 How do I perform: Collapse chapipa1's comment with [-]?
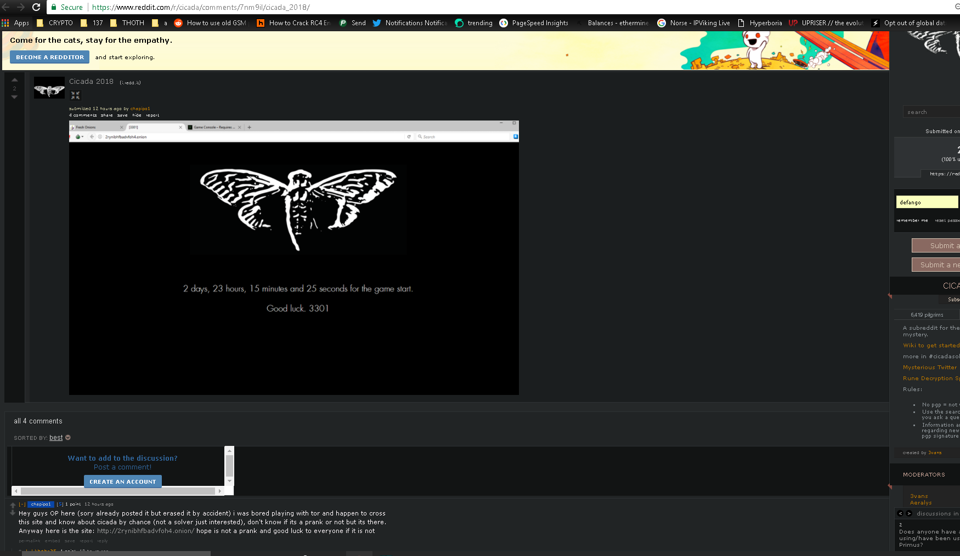click(22, 504)
